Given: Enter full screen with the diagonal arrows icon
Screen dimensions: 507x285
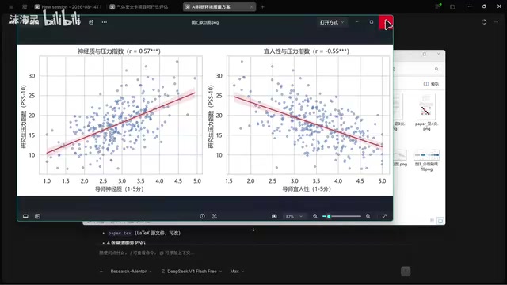Looking at the screenshot, I should (384, 216).
